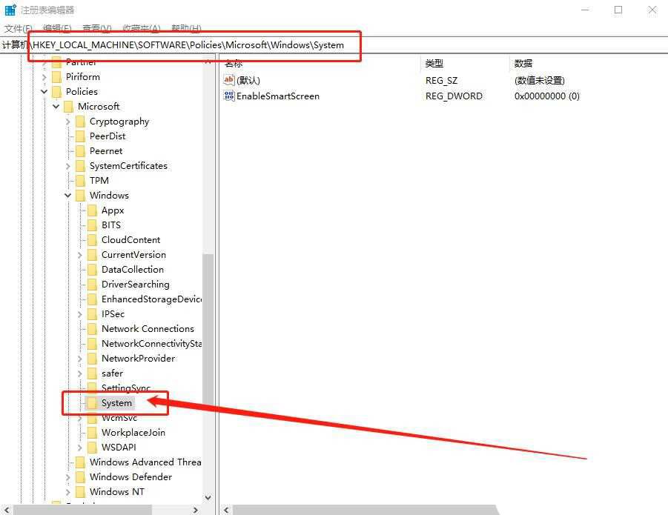
Task: Collapse the Windows tree node
Action: (x=67, y=195)
